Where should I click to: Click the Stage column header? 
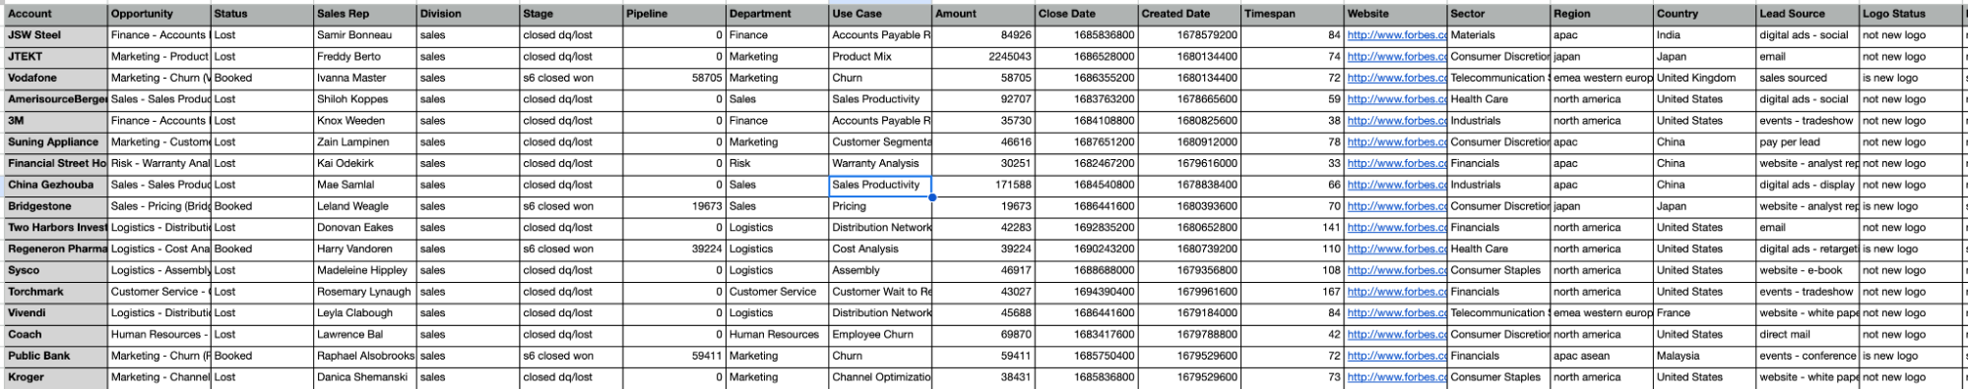[x=571, y=14]
